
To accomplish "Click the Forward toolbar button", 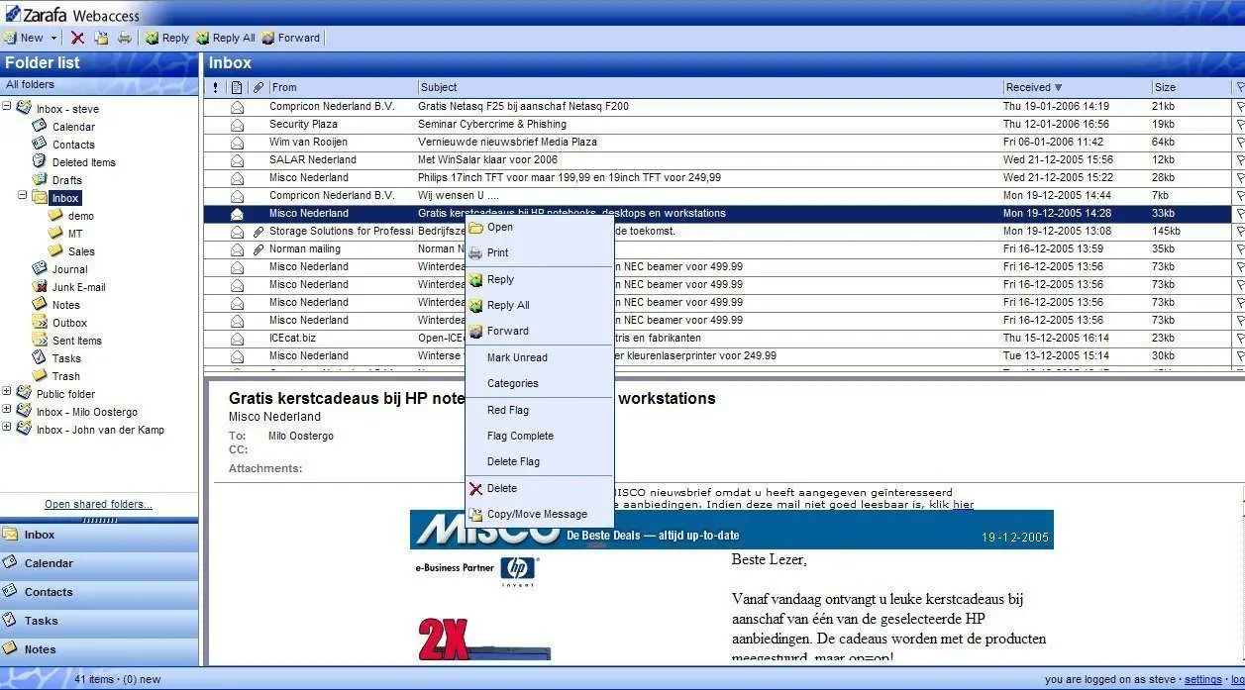I will pos(290,38).
